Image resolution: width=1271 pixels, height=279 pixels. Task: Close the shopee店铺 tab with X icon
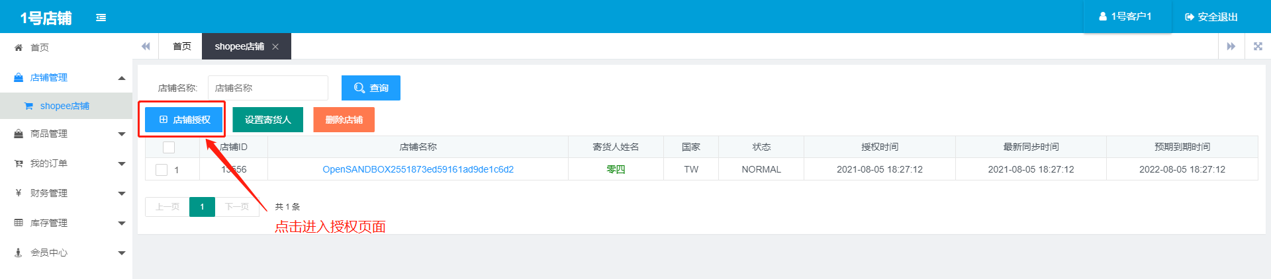[275, 47]
